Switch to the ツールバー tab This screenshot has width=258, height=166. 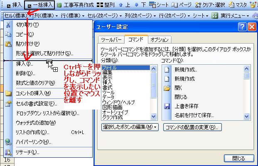(111, 39)
